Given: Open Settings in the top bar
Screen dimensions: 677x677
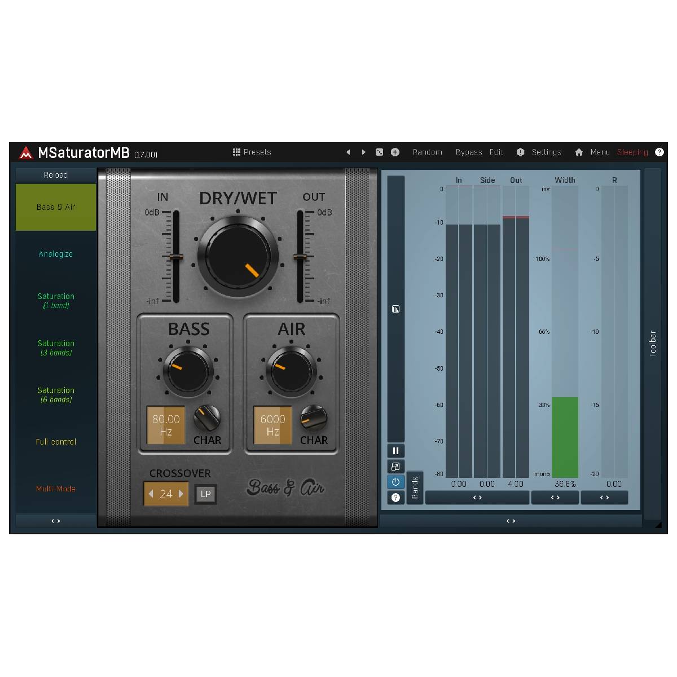Looking at the screenshot, I should coord(546,152).
